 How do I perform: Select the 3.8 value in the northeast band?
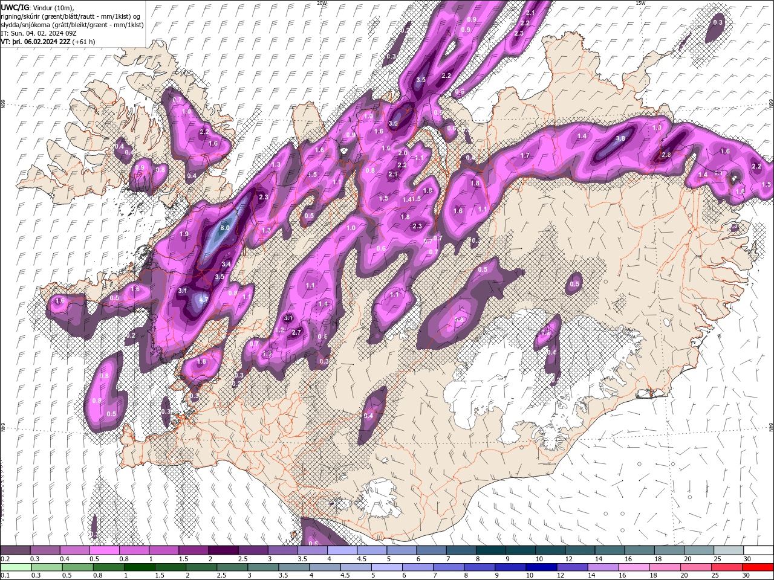pos(620,138)
